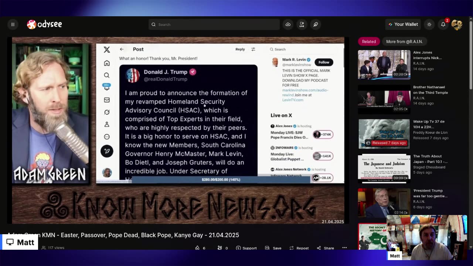The height and width of the screenshot is (266, 473).
Task: Click the page vertical scrollbar
Action: click(x=471, y=55)
